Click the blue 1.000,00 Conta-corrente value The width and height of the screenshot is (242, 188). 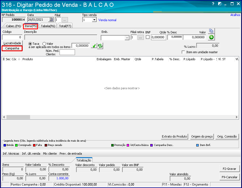62,178
